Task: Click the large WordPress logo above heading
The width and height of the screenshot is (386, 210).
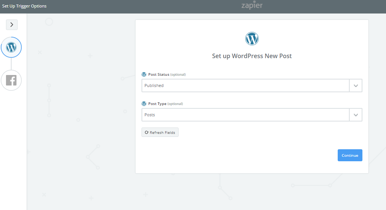Action: point(252,39)
